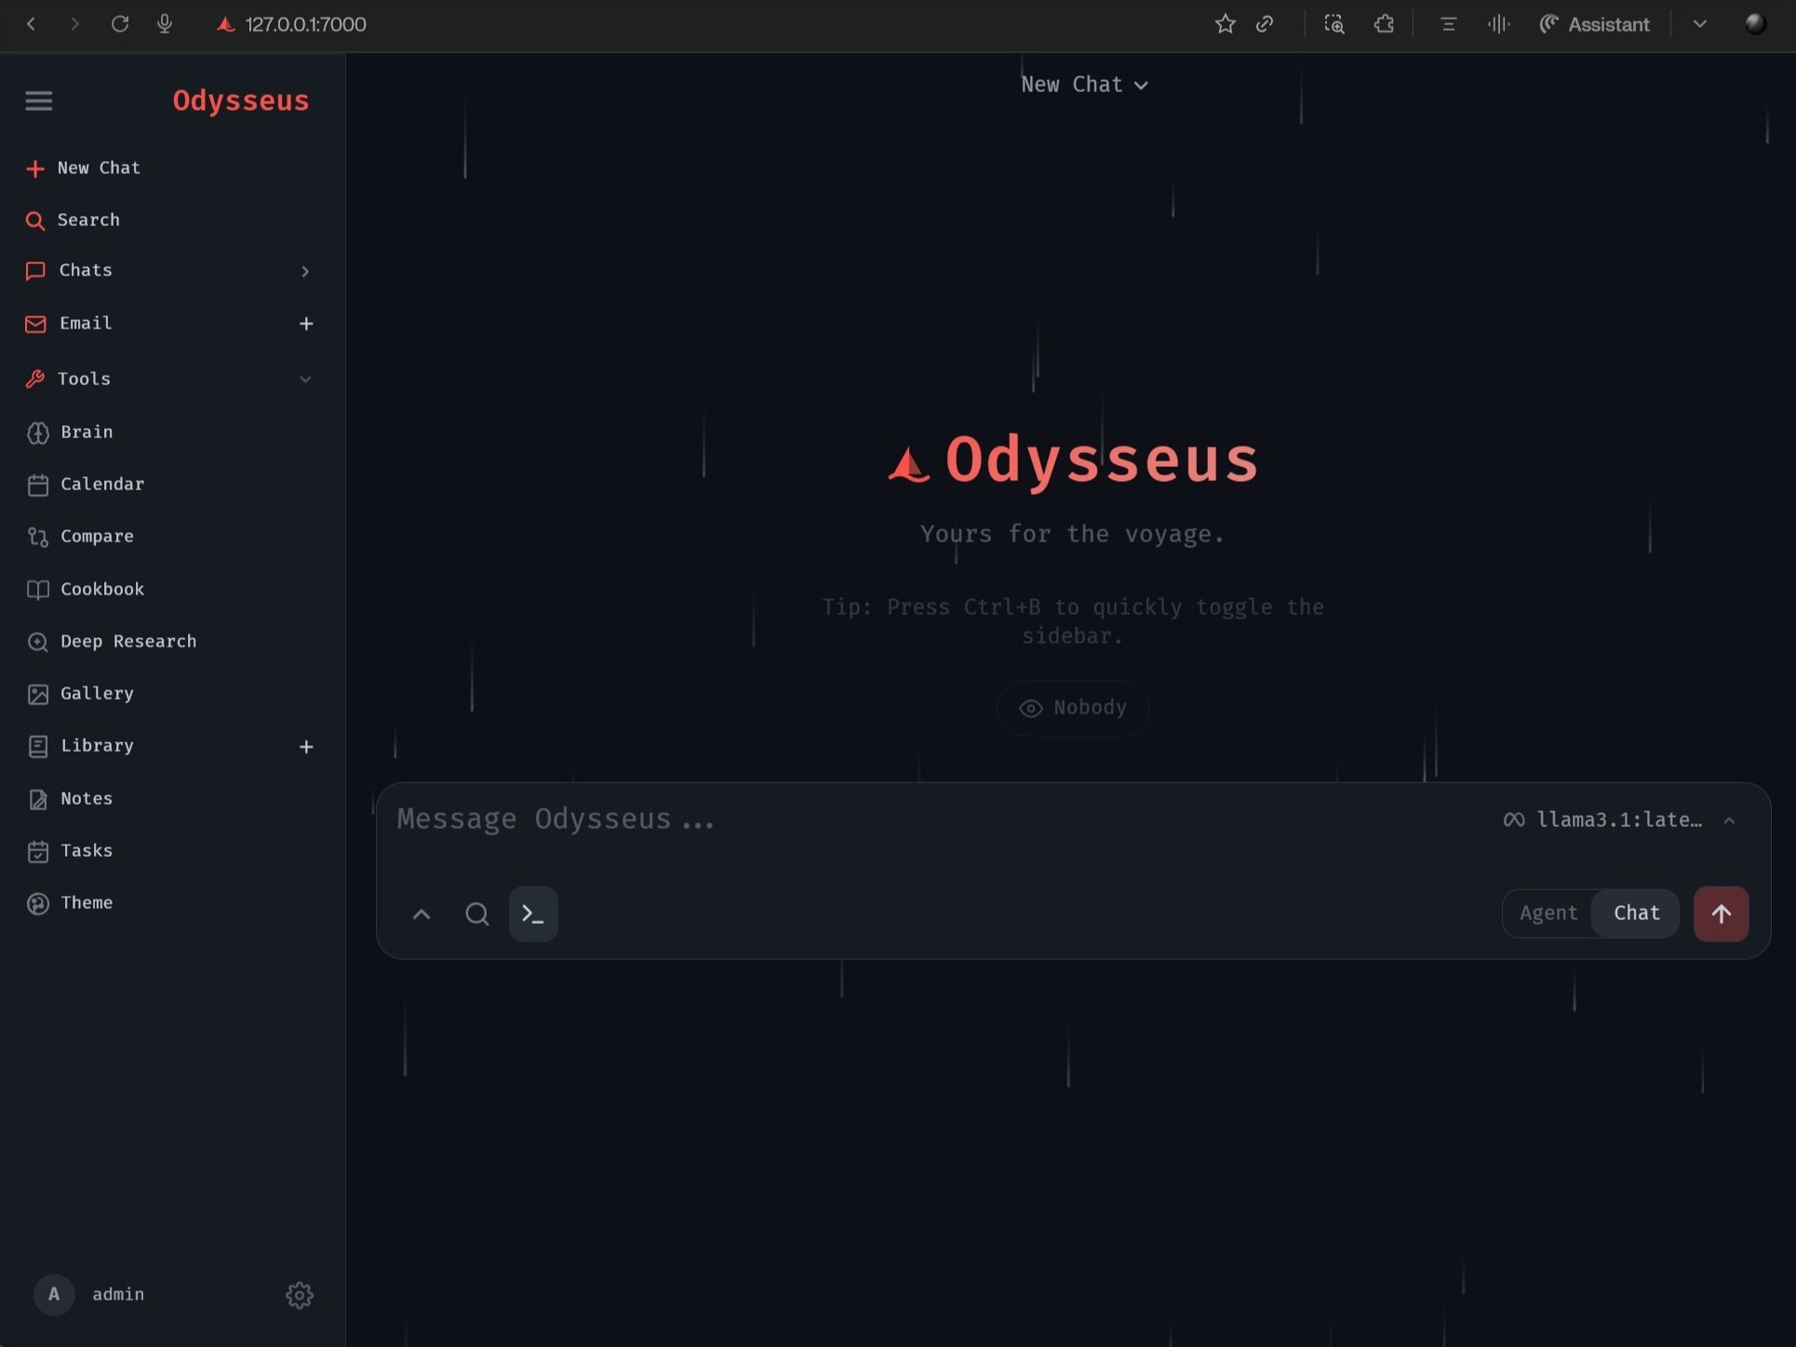Go back in the browser

[31, 24]
